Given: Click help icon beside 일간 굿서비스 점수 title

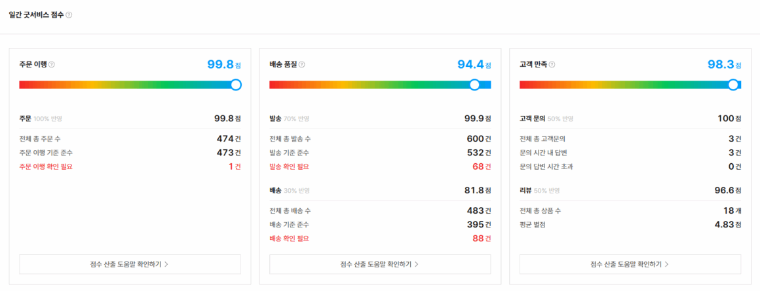Looking at the screenshot, I should tap(69, 14).
